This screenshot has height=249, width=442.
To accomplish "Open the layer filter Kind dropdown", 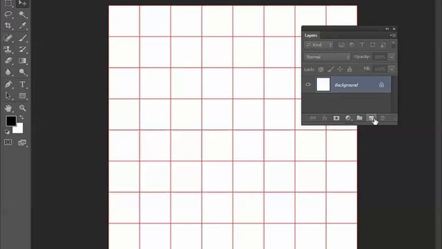I will click(x=319, y=45).
